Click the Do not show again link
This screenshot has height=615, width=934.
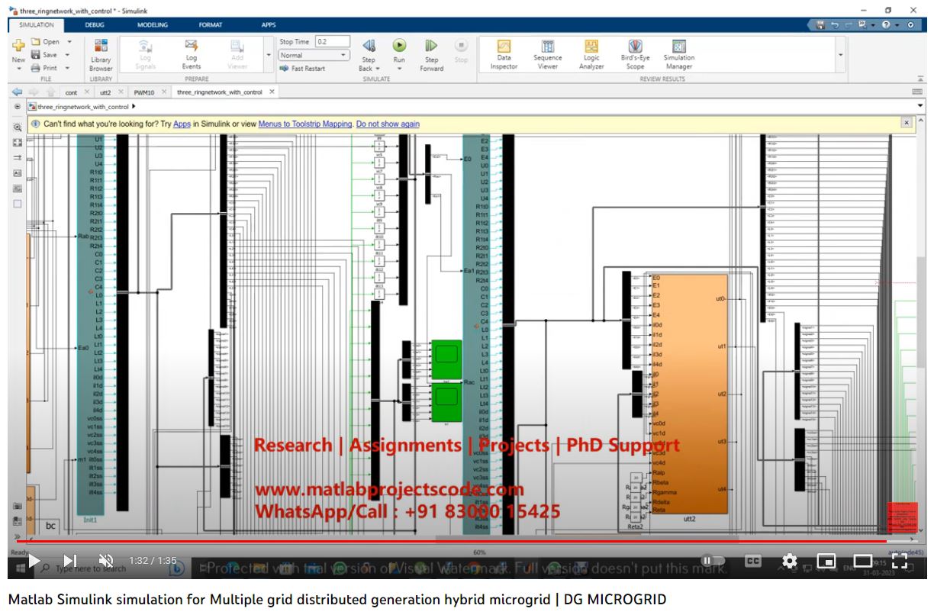(x=388, y=124)
